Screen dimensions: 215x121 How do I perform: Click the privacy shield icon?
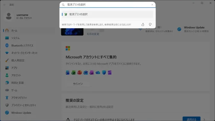point(7,105)
